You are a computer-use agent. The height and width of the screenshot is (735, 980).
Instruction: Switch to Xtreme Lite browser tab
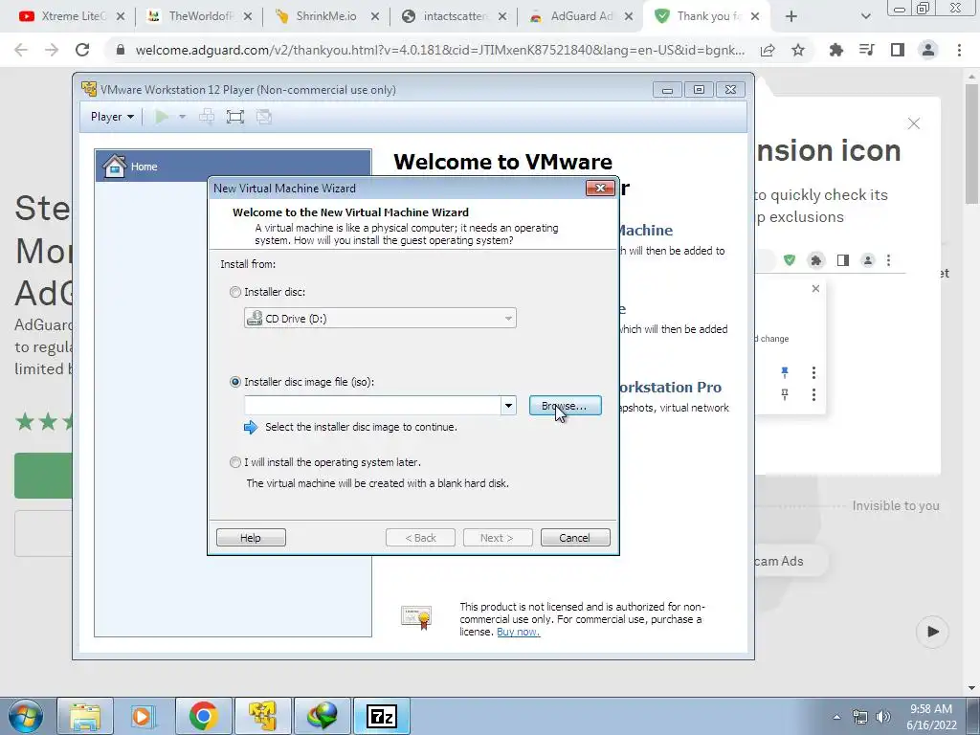[72, 16]
